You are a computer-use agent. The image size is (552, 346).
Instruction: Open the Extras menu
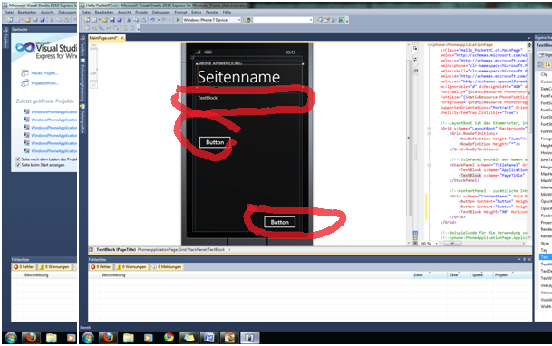[x=196, y=12]
